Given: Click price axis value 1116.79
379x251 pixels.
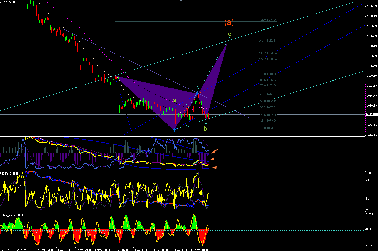Looking at the screenshot, I should [372, 66].
